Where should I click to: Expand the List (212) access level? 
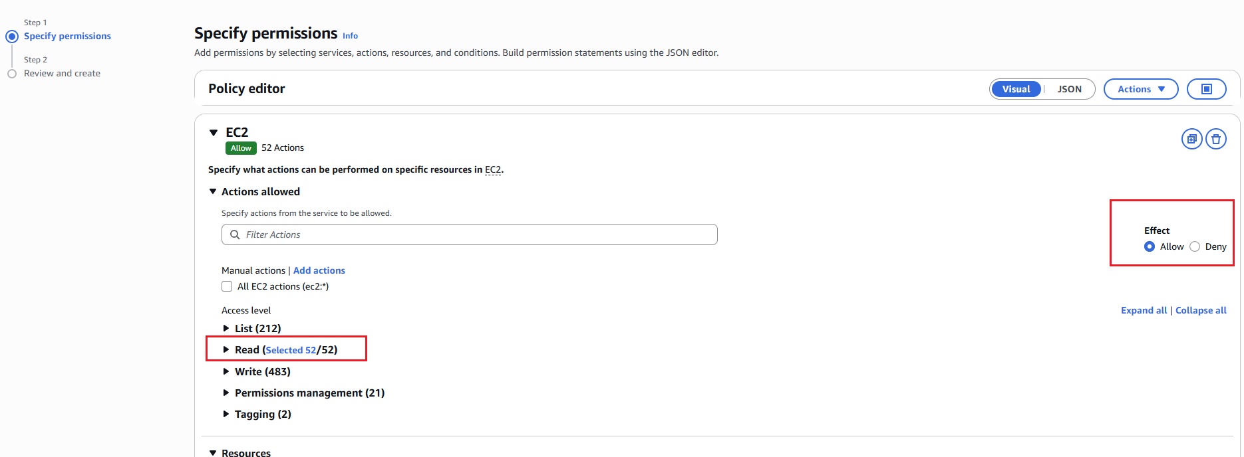(226, 328)
